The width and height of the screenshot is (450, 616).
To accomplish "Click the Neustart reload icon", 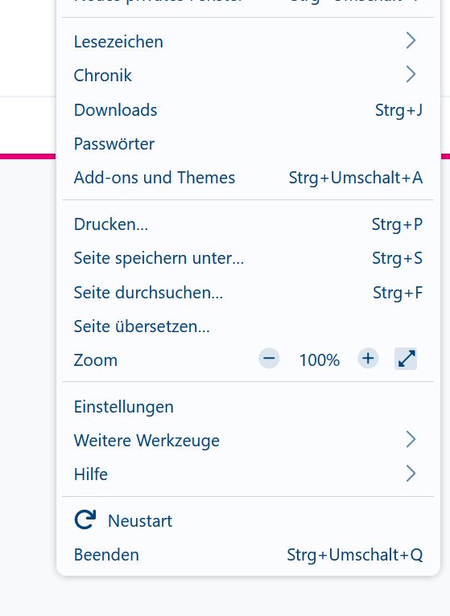I will click(85, 519).
